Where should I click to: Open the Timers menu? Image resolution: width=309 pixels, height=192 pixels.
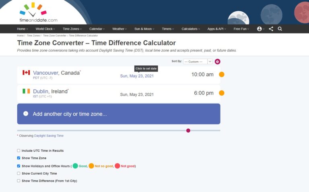167,29
